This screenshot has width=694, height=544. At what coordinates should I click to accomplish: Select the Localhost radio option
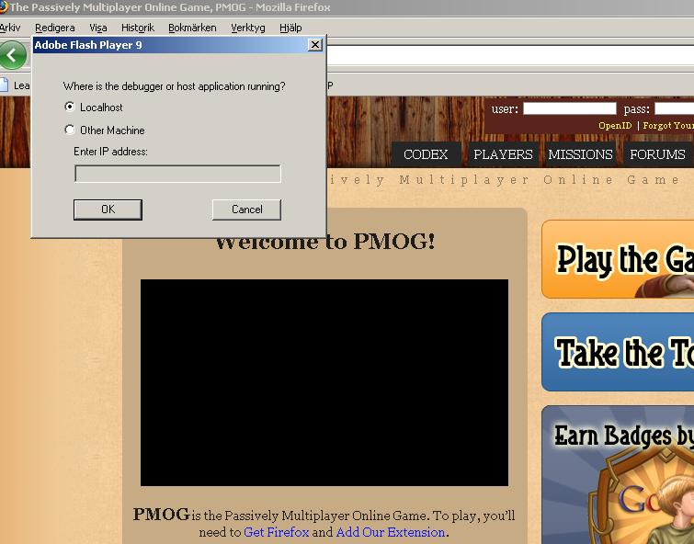click(x=70, y=107)
